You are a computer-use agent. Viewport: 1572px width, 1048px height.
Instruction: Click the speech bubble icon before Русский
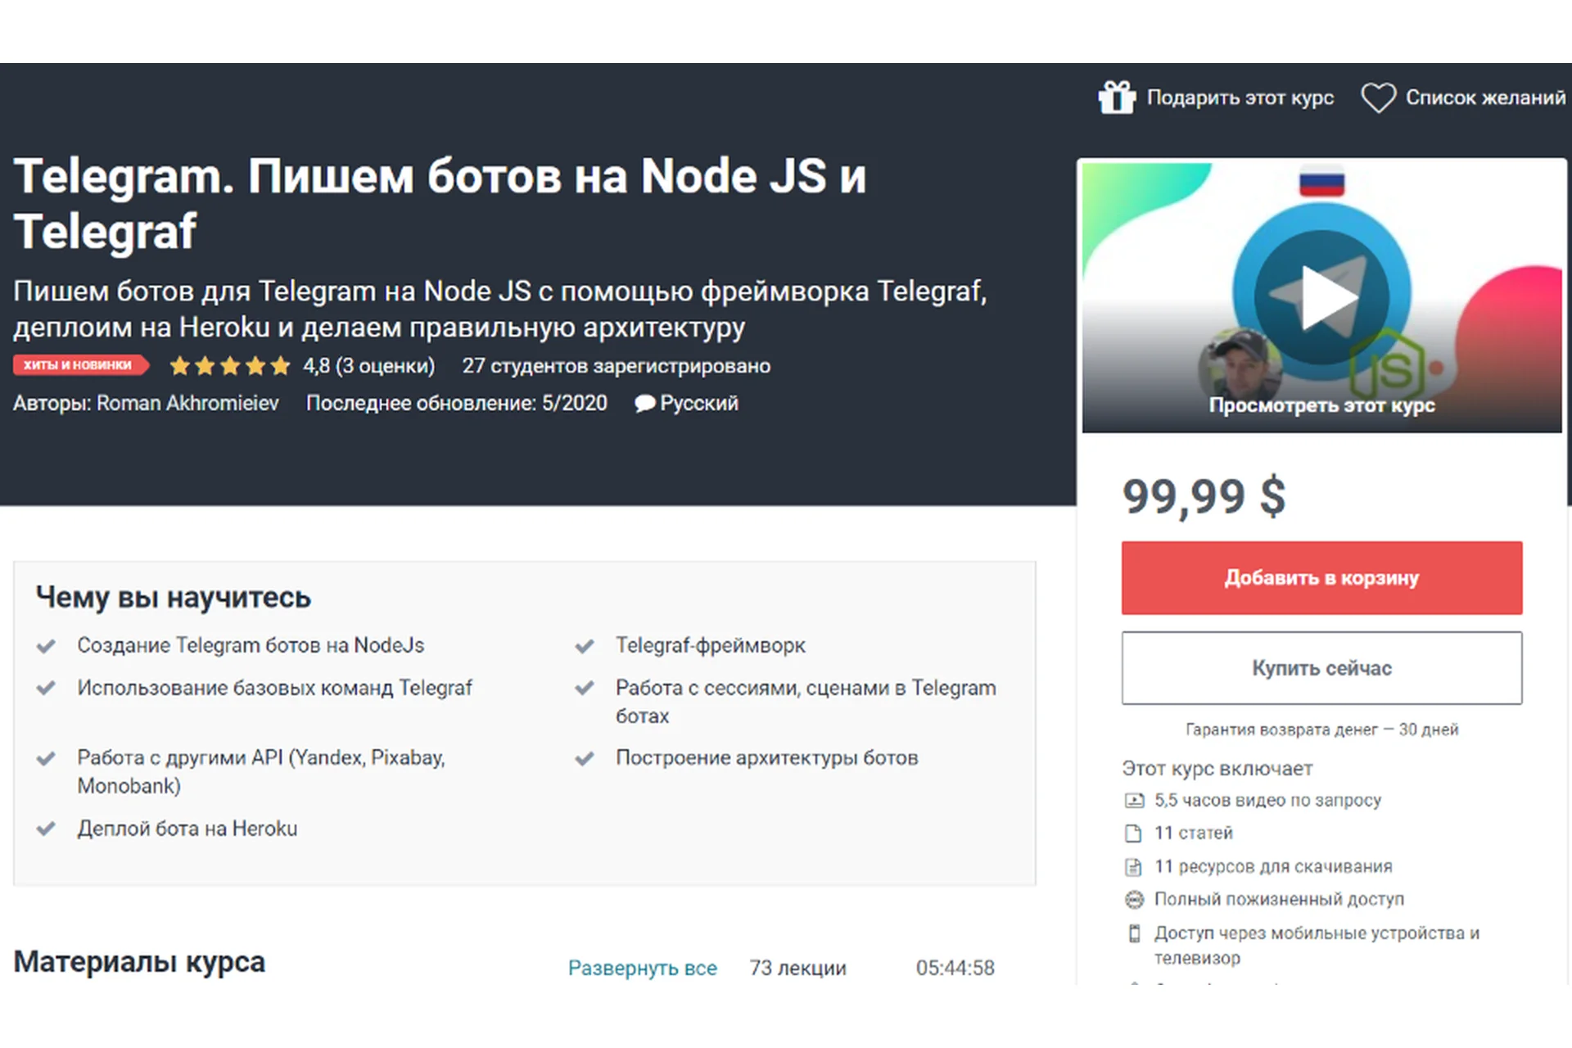click(x=644, y=403)
